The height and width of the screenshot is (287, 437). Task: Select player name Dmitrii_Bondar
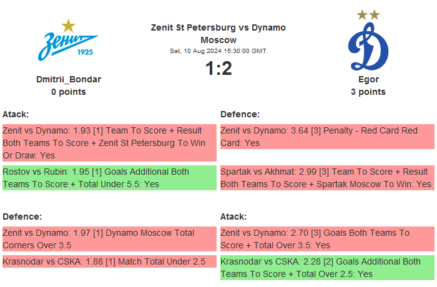(69, 79)
